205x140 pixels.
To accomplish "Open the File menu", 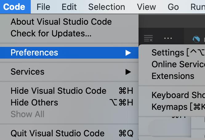I will [43, 7].
